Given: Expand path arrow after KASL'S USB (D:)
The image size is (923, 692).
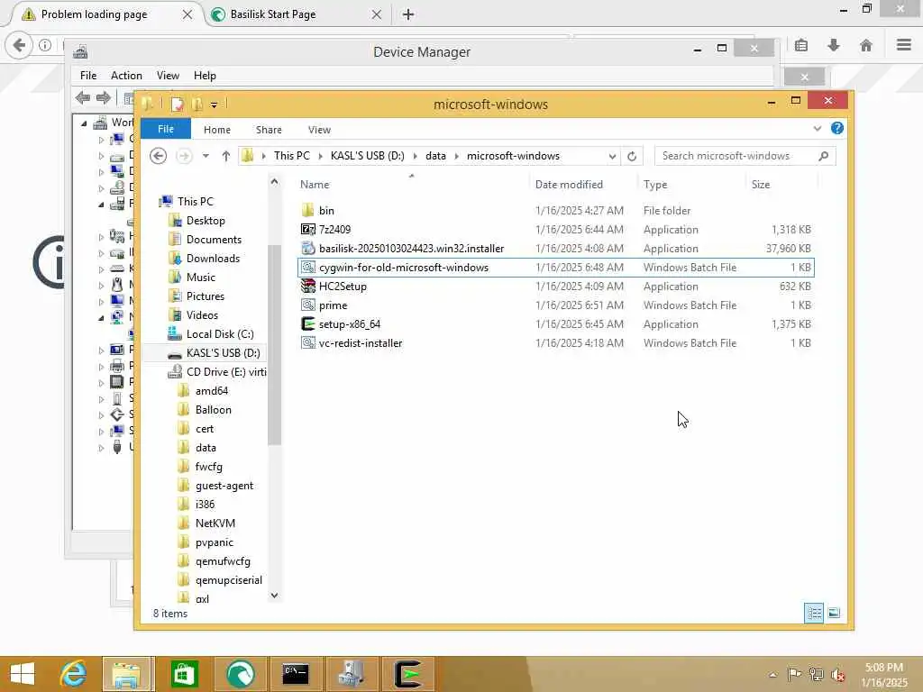Looking at the screenshot, I should pos(415,156).
